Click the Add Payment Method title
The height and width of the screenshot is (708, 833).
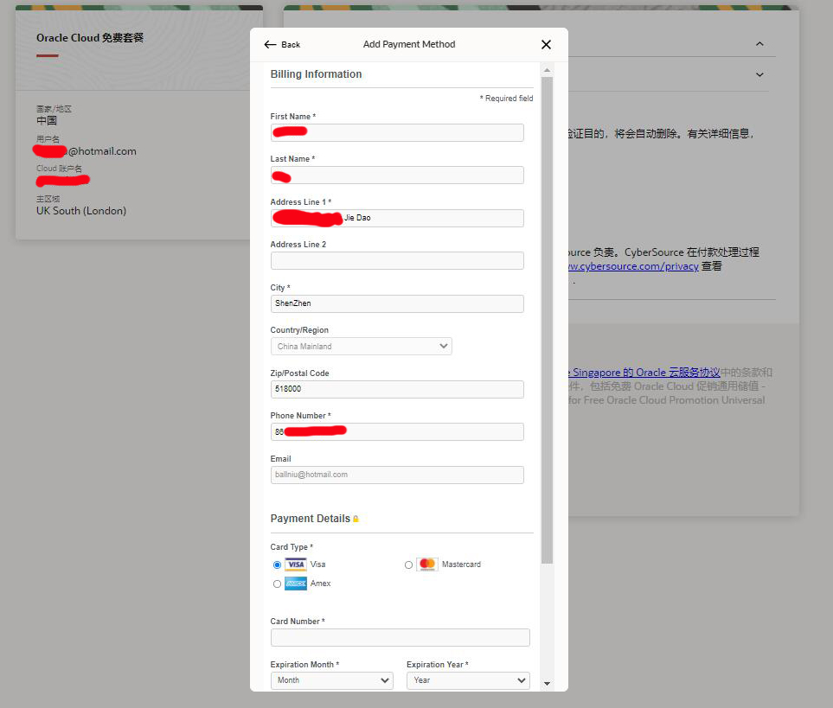pos(409,45)
